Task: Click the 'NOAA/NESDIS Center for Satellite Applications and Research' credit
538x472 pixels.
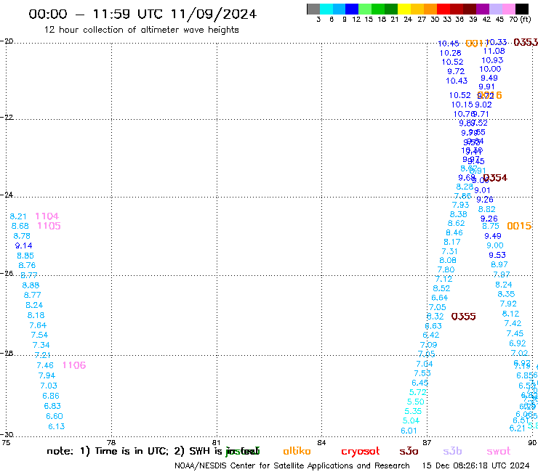Action: (292, 466)
